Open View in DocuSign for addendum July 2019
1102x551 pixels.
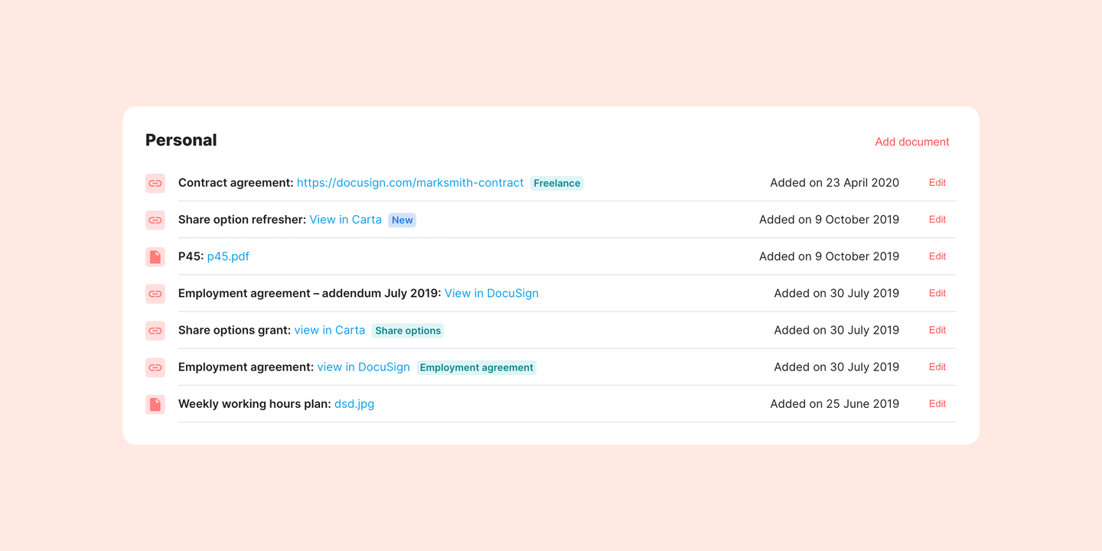tap(491, 293)
